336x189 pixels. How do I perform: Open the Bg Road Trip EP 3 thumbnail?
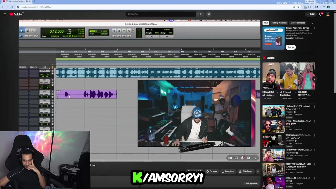[273, 111]
